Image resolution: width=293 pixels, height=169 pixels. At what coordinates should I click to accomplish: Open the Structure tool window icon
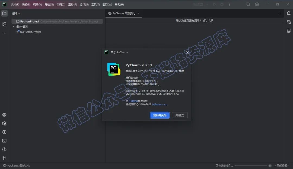pos(4,24)
